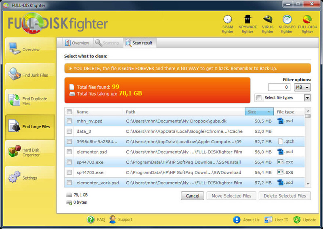Click Delete Selected Files

pyautogui.click(x=285, y=196)
